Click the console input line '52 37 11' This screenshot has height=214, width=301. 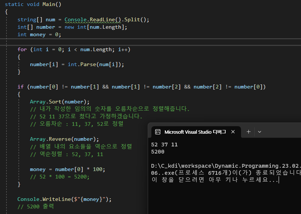click(x=164, y=145)
